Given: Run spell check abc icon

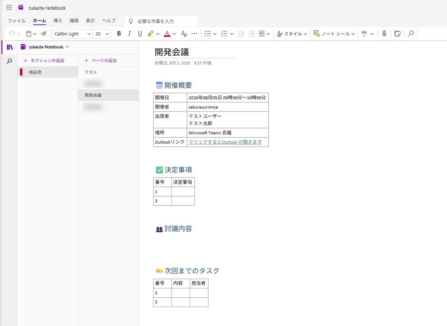Looking at the screenshot, I should 364,33.
